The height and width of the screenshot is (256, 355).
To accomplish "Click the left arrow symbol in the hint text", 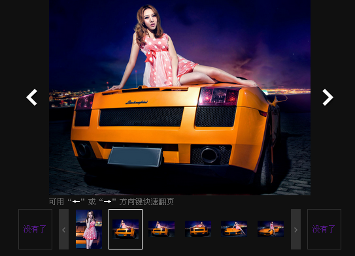I will [76, 202].
